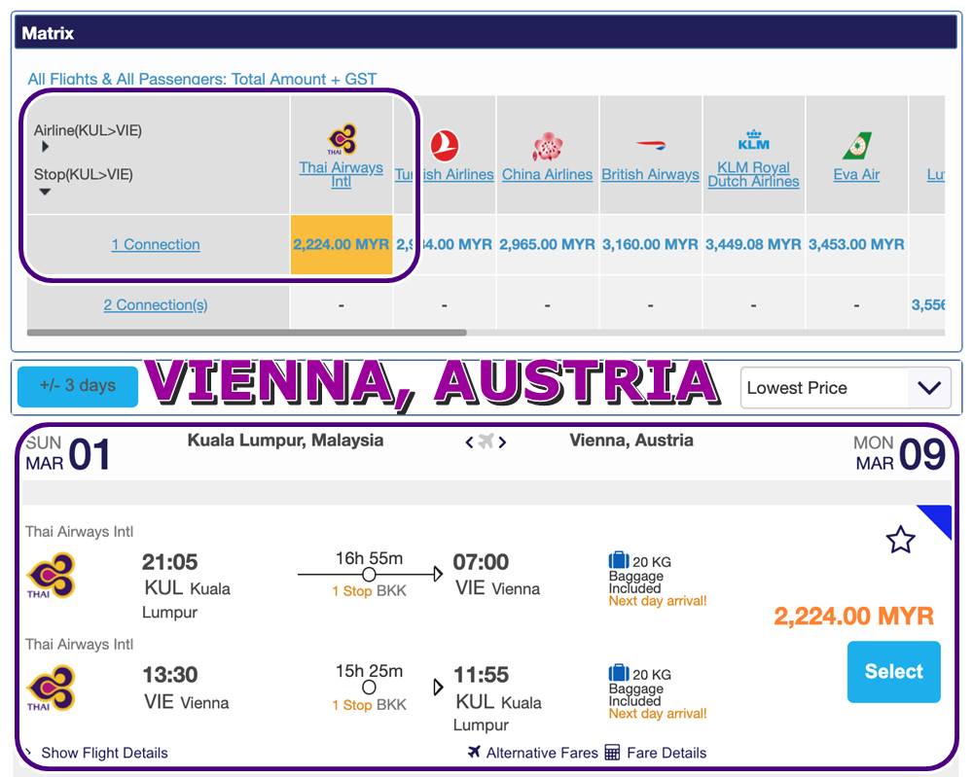Click the Vienna, Austria destination heading in the fare card

point(631,441)
